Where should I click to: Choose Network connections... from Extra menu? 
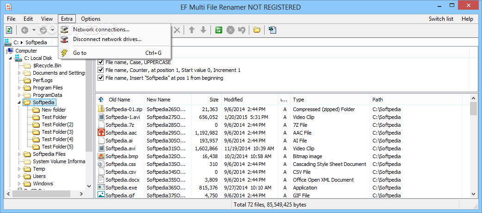pos(114,30)
